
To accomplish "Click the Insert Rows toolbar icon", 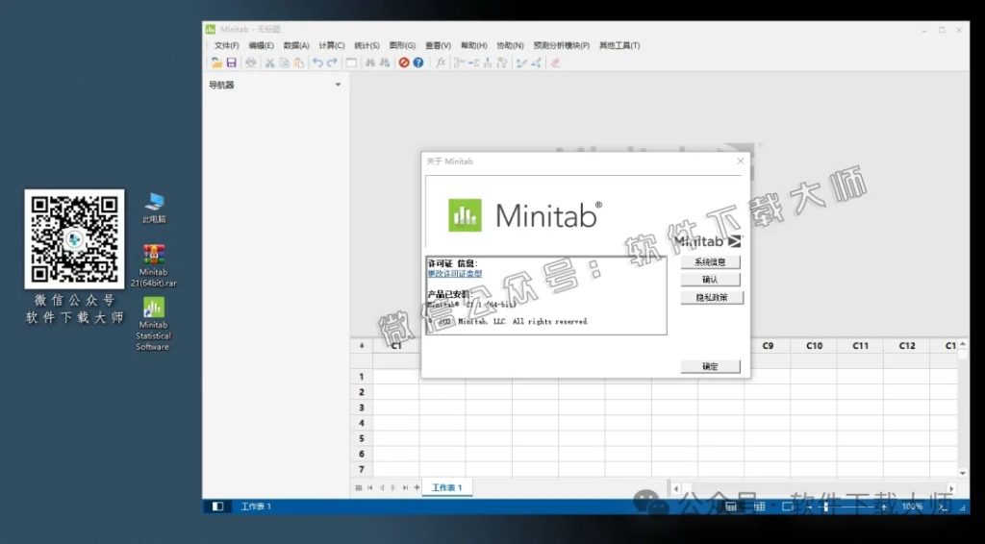I will 473,62.
